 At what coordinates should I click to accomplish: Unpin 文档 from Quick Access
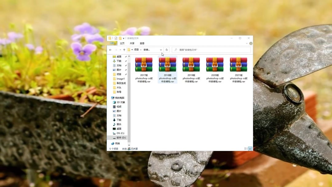pyautogui.click(x=126, y=65)
